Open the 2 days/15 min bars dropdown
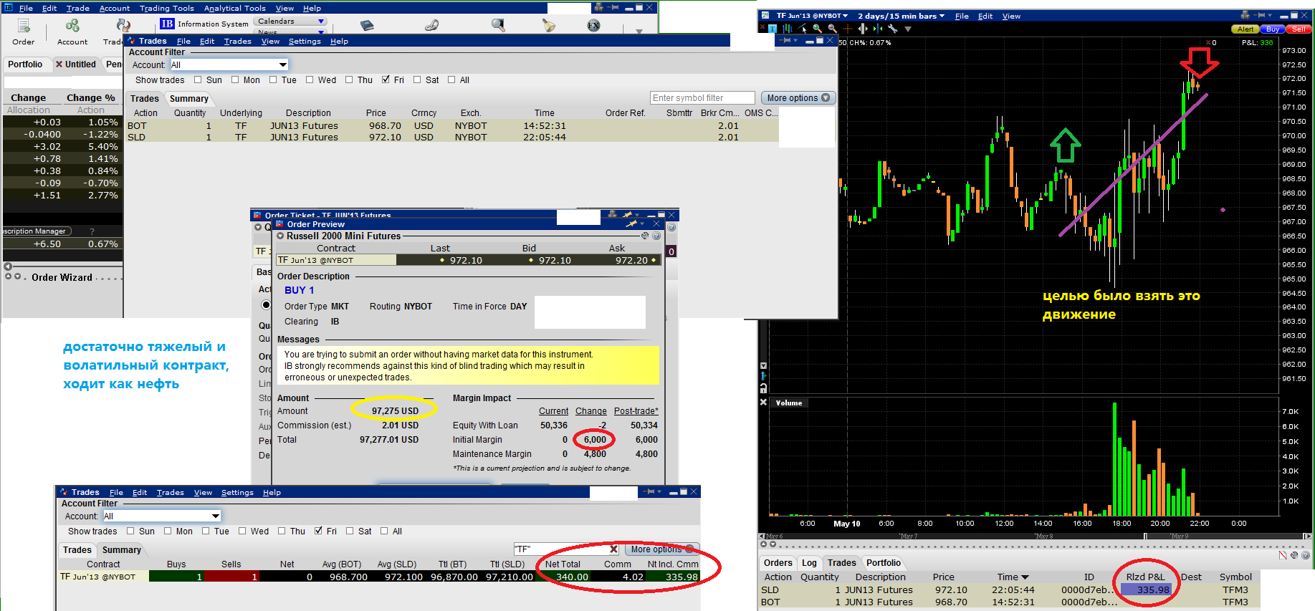The image size is (1315, 611). (901, 16)
